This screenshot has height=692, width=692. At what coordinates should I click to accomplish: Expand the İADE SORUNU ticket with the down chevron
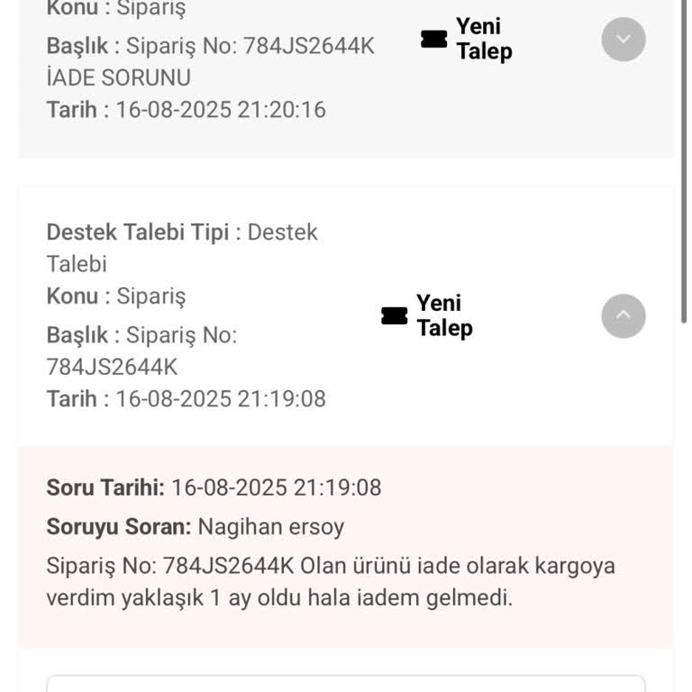pos(624,39)
